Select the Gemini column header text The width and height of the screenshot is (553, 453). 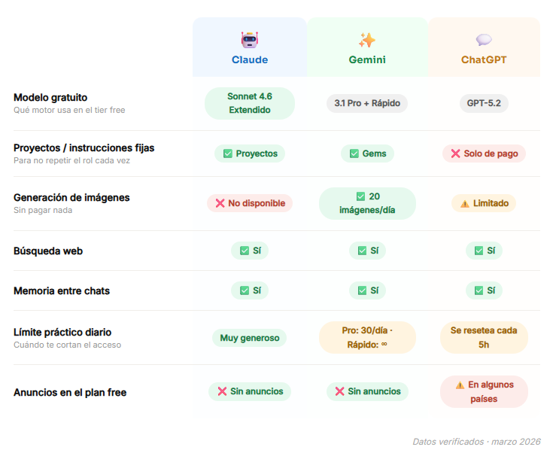[367, 59]
